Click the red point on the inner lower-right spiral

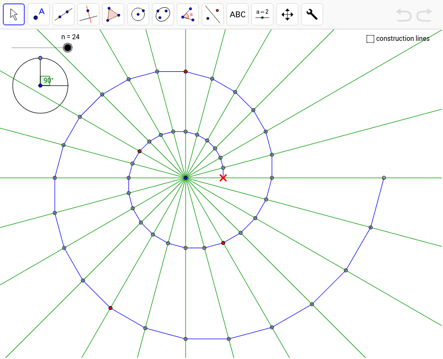point(223,243)
